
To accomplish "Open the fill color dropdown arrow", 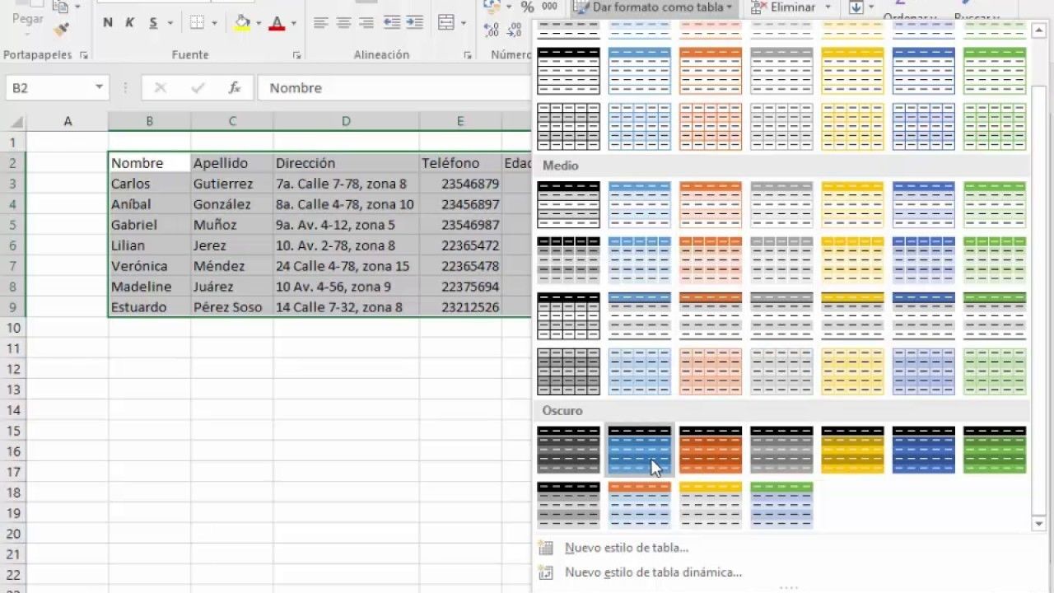I will (258, 23).
